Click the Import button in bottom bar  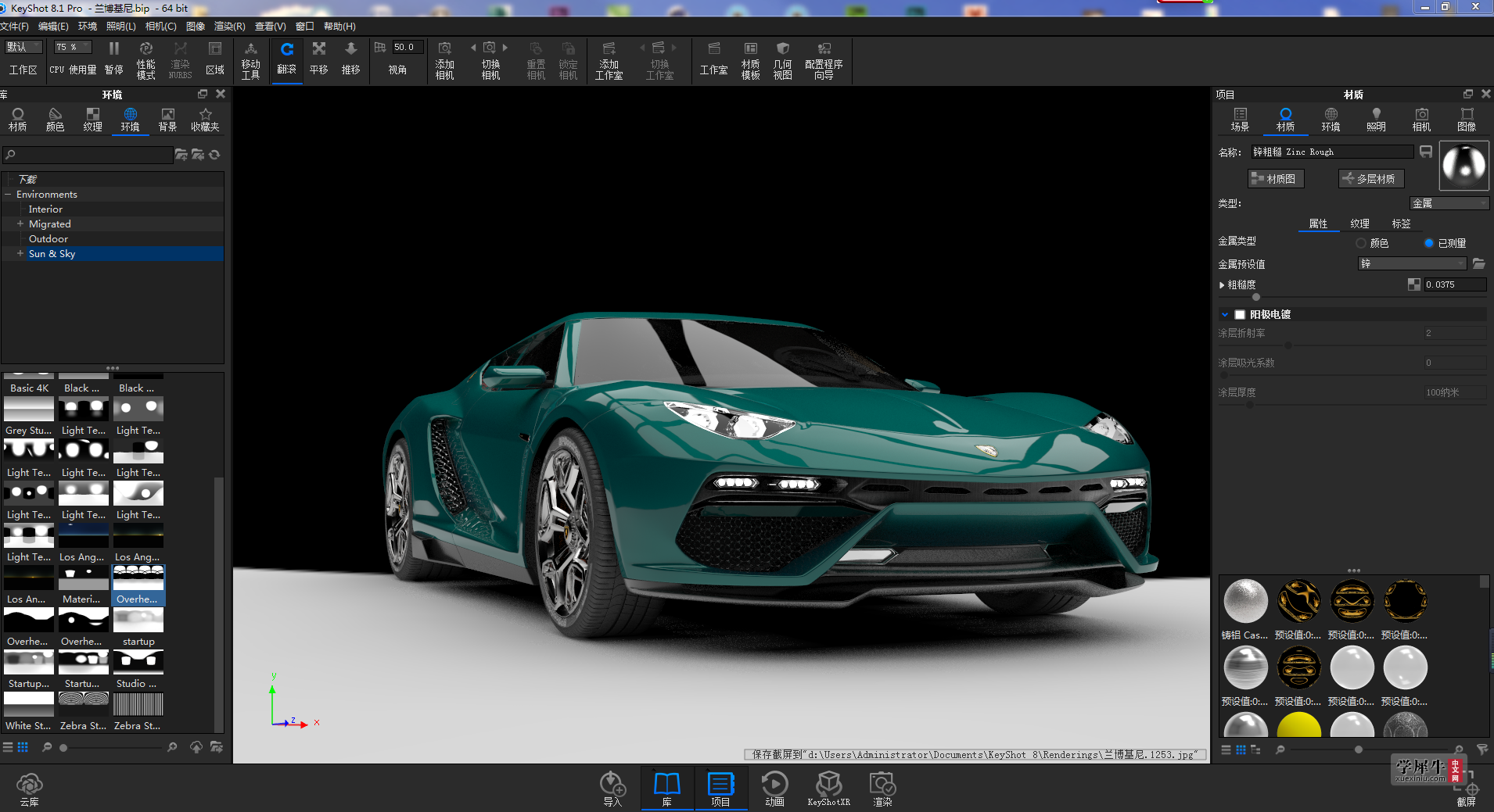coord(612,789)
